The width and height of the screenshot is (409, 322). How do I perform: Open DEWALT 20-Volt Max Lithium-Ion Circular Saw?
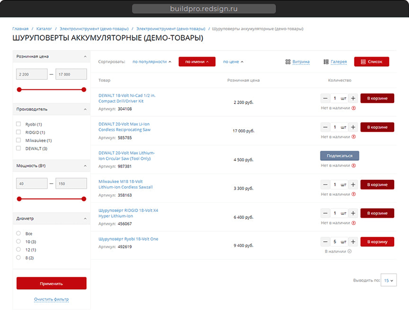click(126, 156)
